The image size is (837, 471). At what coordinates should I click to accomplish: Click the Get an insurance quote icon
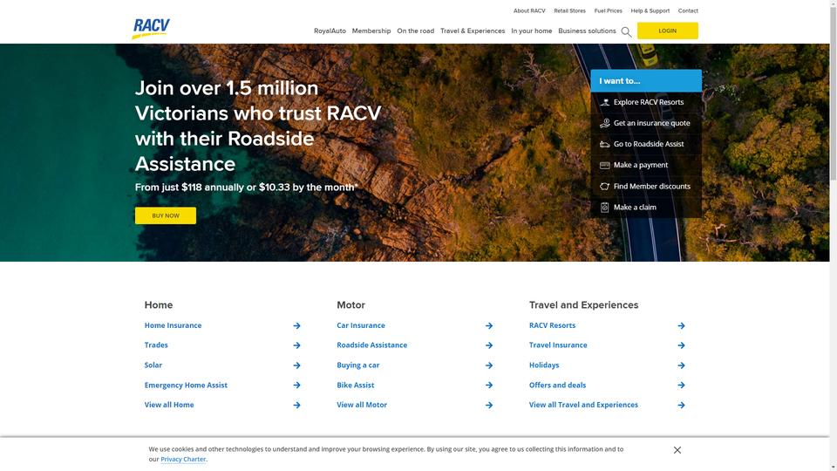[604, 123]
